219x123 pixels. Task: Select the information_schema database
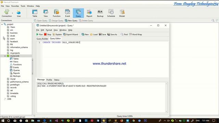pyautogui.click(x=19, y=47)
